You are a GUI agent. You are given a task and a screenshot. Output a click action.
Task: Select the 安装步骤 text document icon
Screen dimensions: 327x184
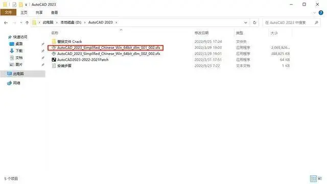pyautogui.click(x=54, y=66)
